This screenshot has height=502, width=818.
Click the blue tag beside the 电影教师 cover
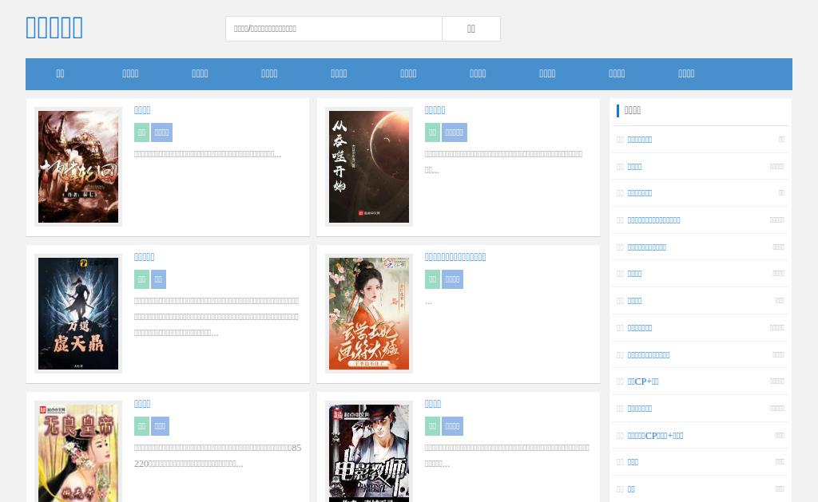click(452, 426)
